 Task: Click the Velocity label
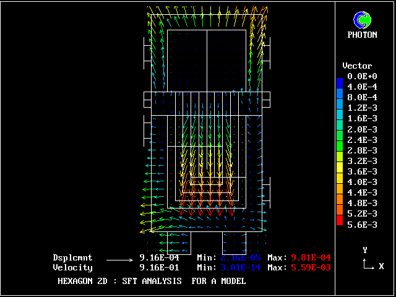(x=72, y=267)
